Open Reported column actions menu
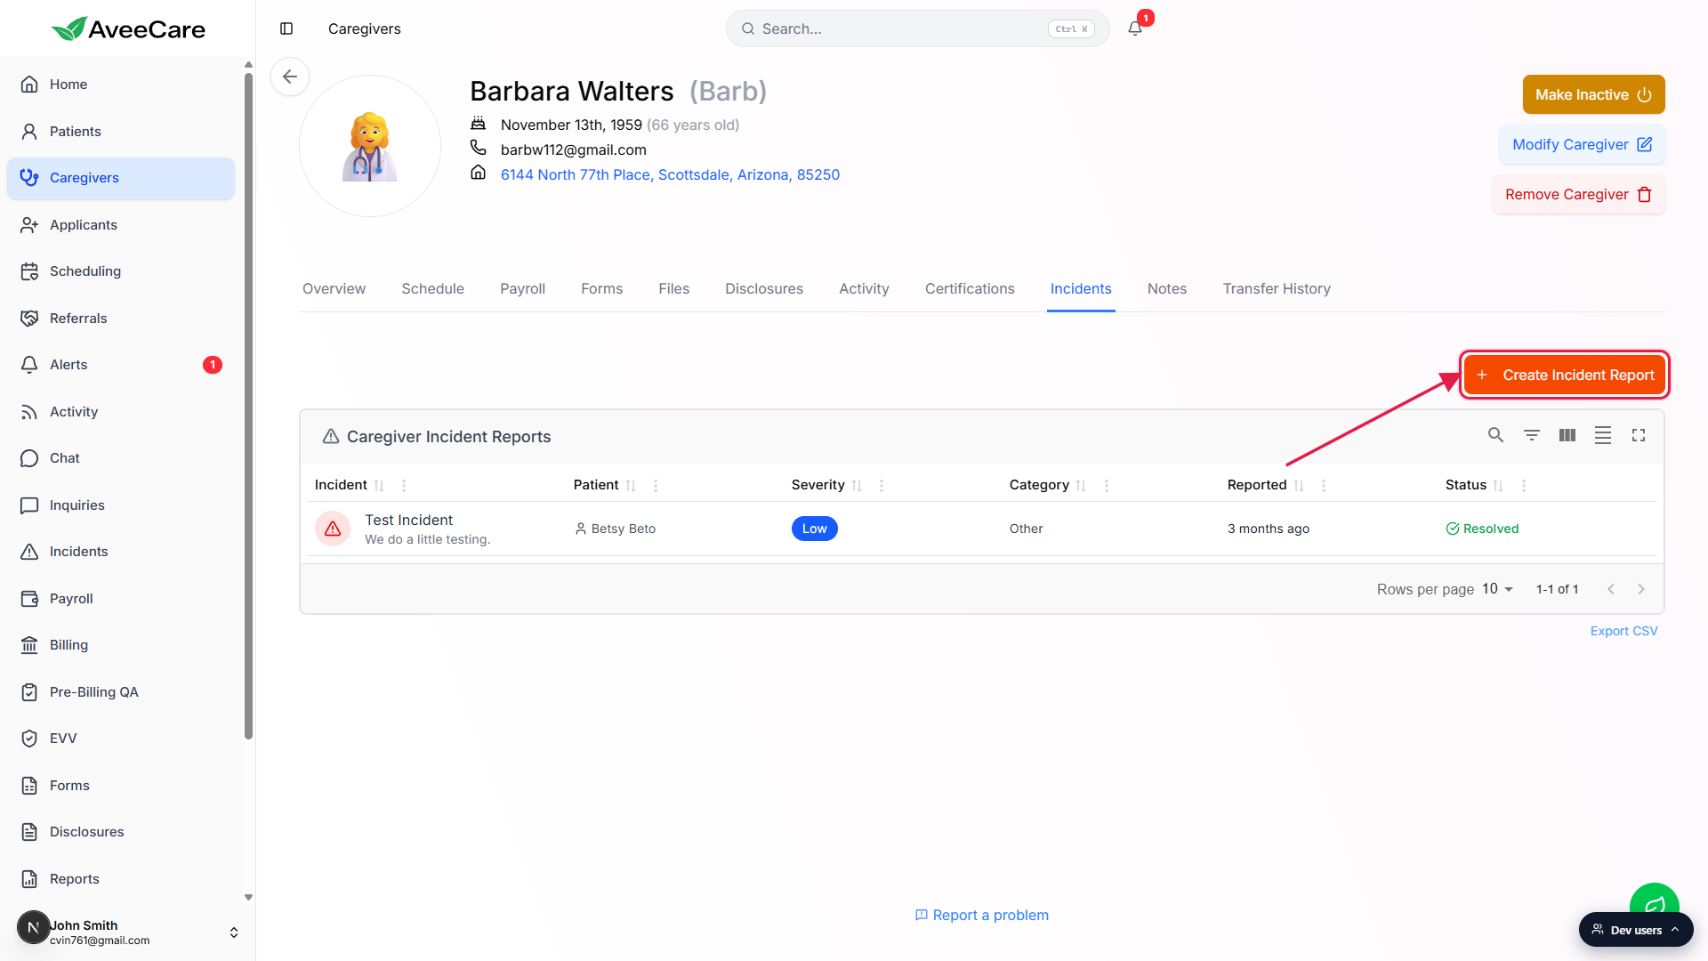 pos(1324,486)
